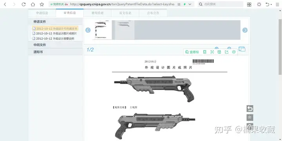Image resolution: width=282 pixels, height=141 pixels.
Task: Expand the address bar dropdown chevron
Action: [x=190, y=4]
